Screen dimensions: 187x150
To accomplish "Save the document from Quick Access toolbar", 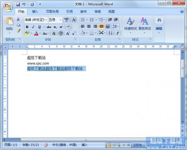I will point(18,4).
